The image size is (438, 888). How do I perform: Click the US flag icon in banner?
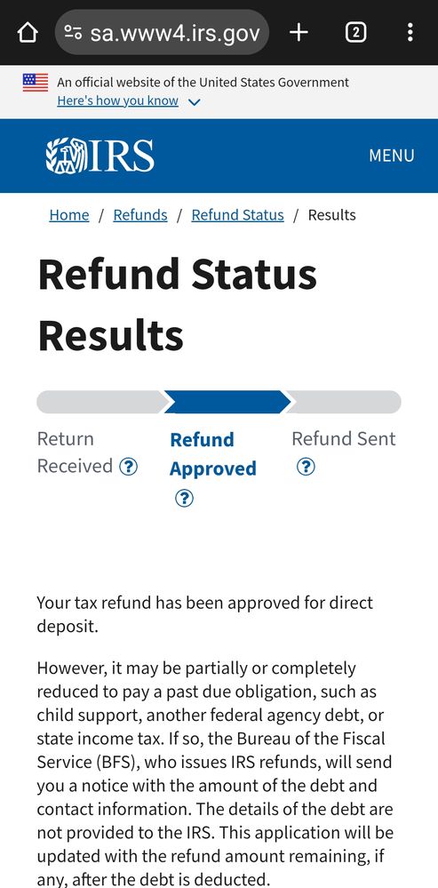36,83
